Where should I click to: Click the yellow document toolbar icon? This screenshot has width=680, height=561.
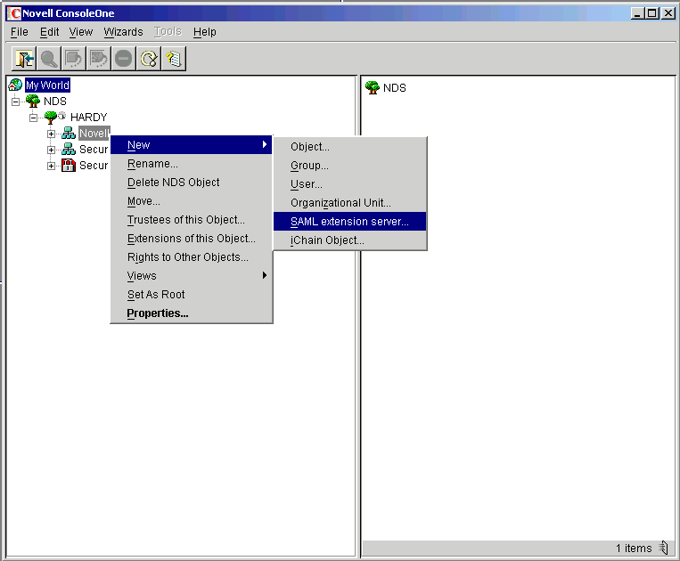point(174,59)
